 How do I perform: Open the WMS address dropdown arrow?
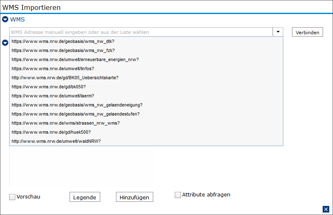coord(278,32)
